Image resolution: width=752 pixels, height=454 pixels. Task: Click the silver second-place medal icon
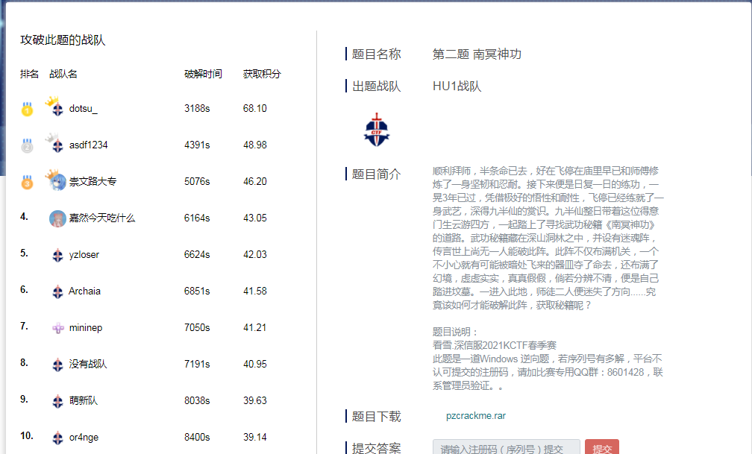[x=27, y=145]
